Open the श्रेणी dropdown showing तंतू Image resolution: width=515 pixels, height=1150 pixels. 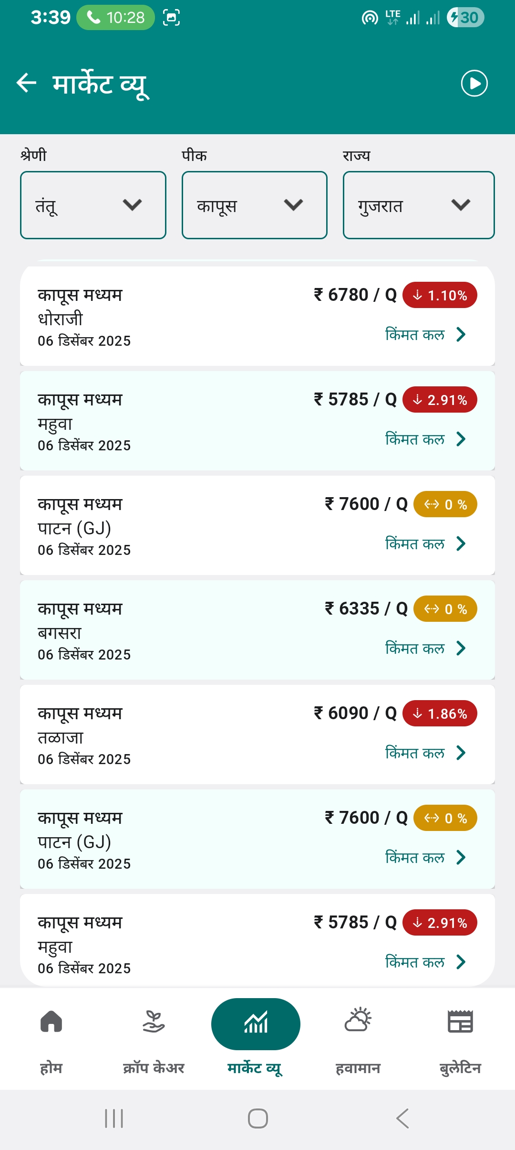click(93, 205)
